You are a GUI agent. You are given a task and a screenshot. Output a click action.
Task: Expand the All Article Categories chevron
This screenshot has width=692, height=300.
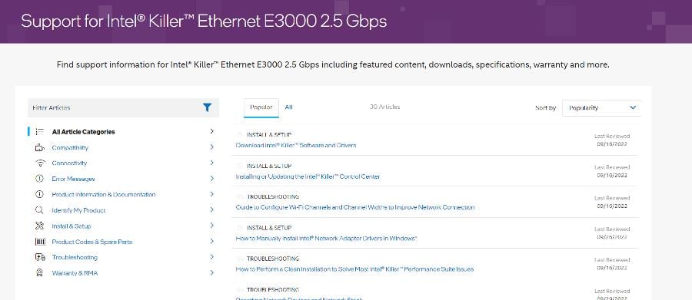[x=212, y=131]
